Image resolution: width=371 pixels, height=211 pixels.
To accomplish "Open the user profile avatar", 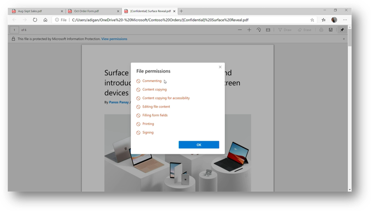I will click(334, 20).
